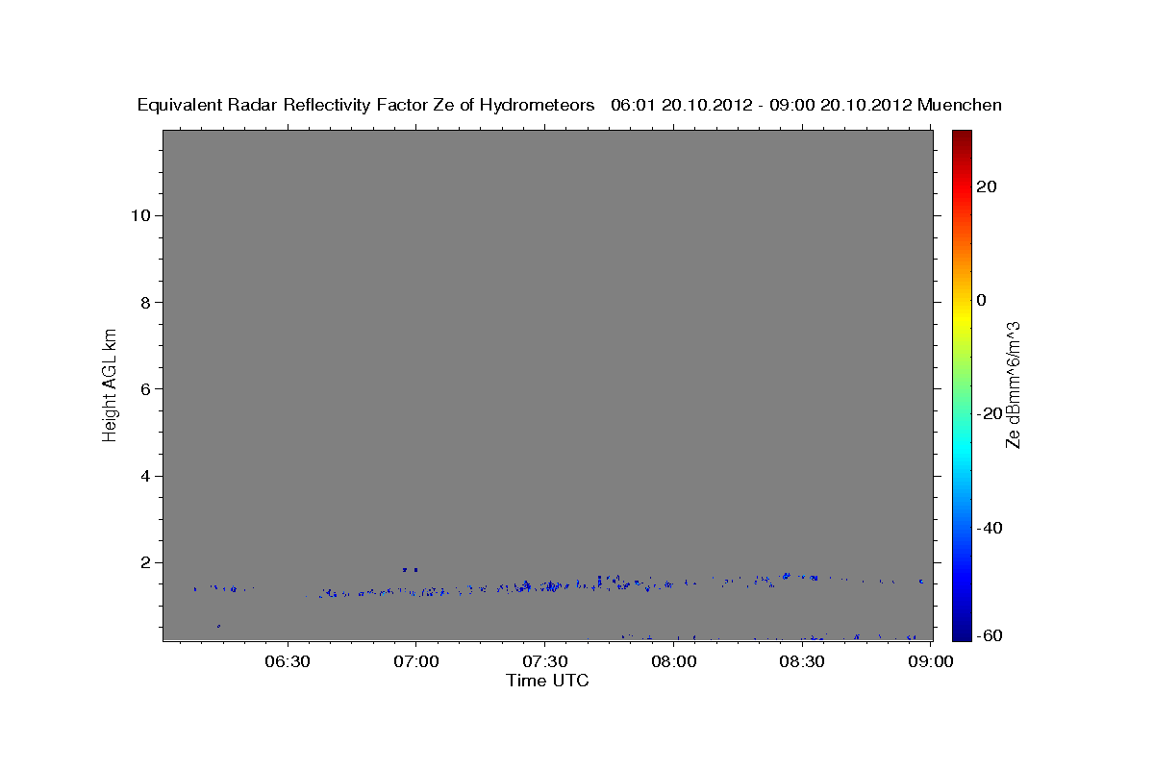Click the height label '2'
Screen dimensions: 1154x769
pos(143,562)
